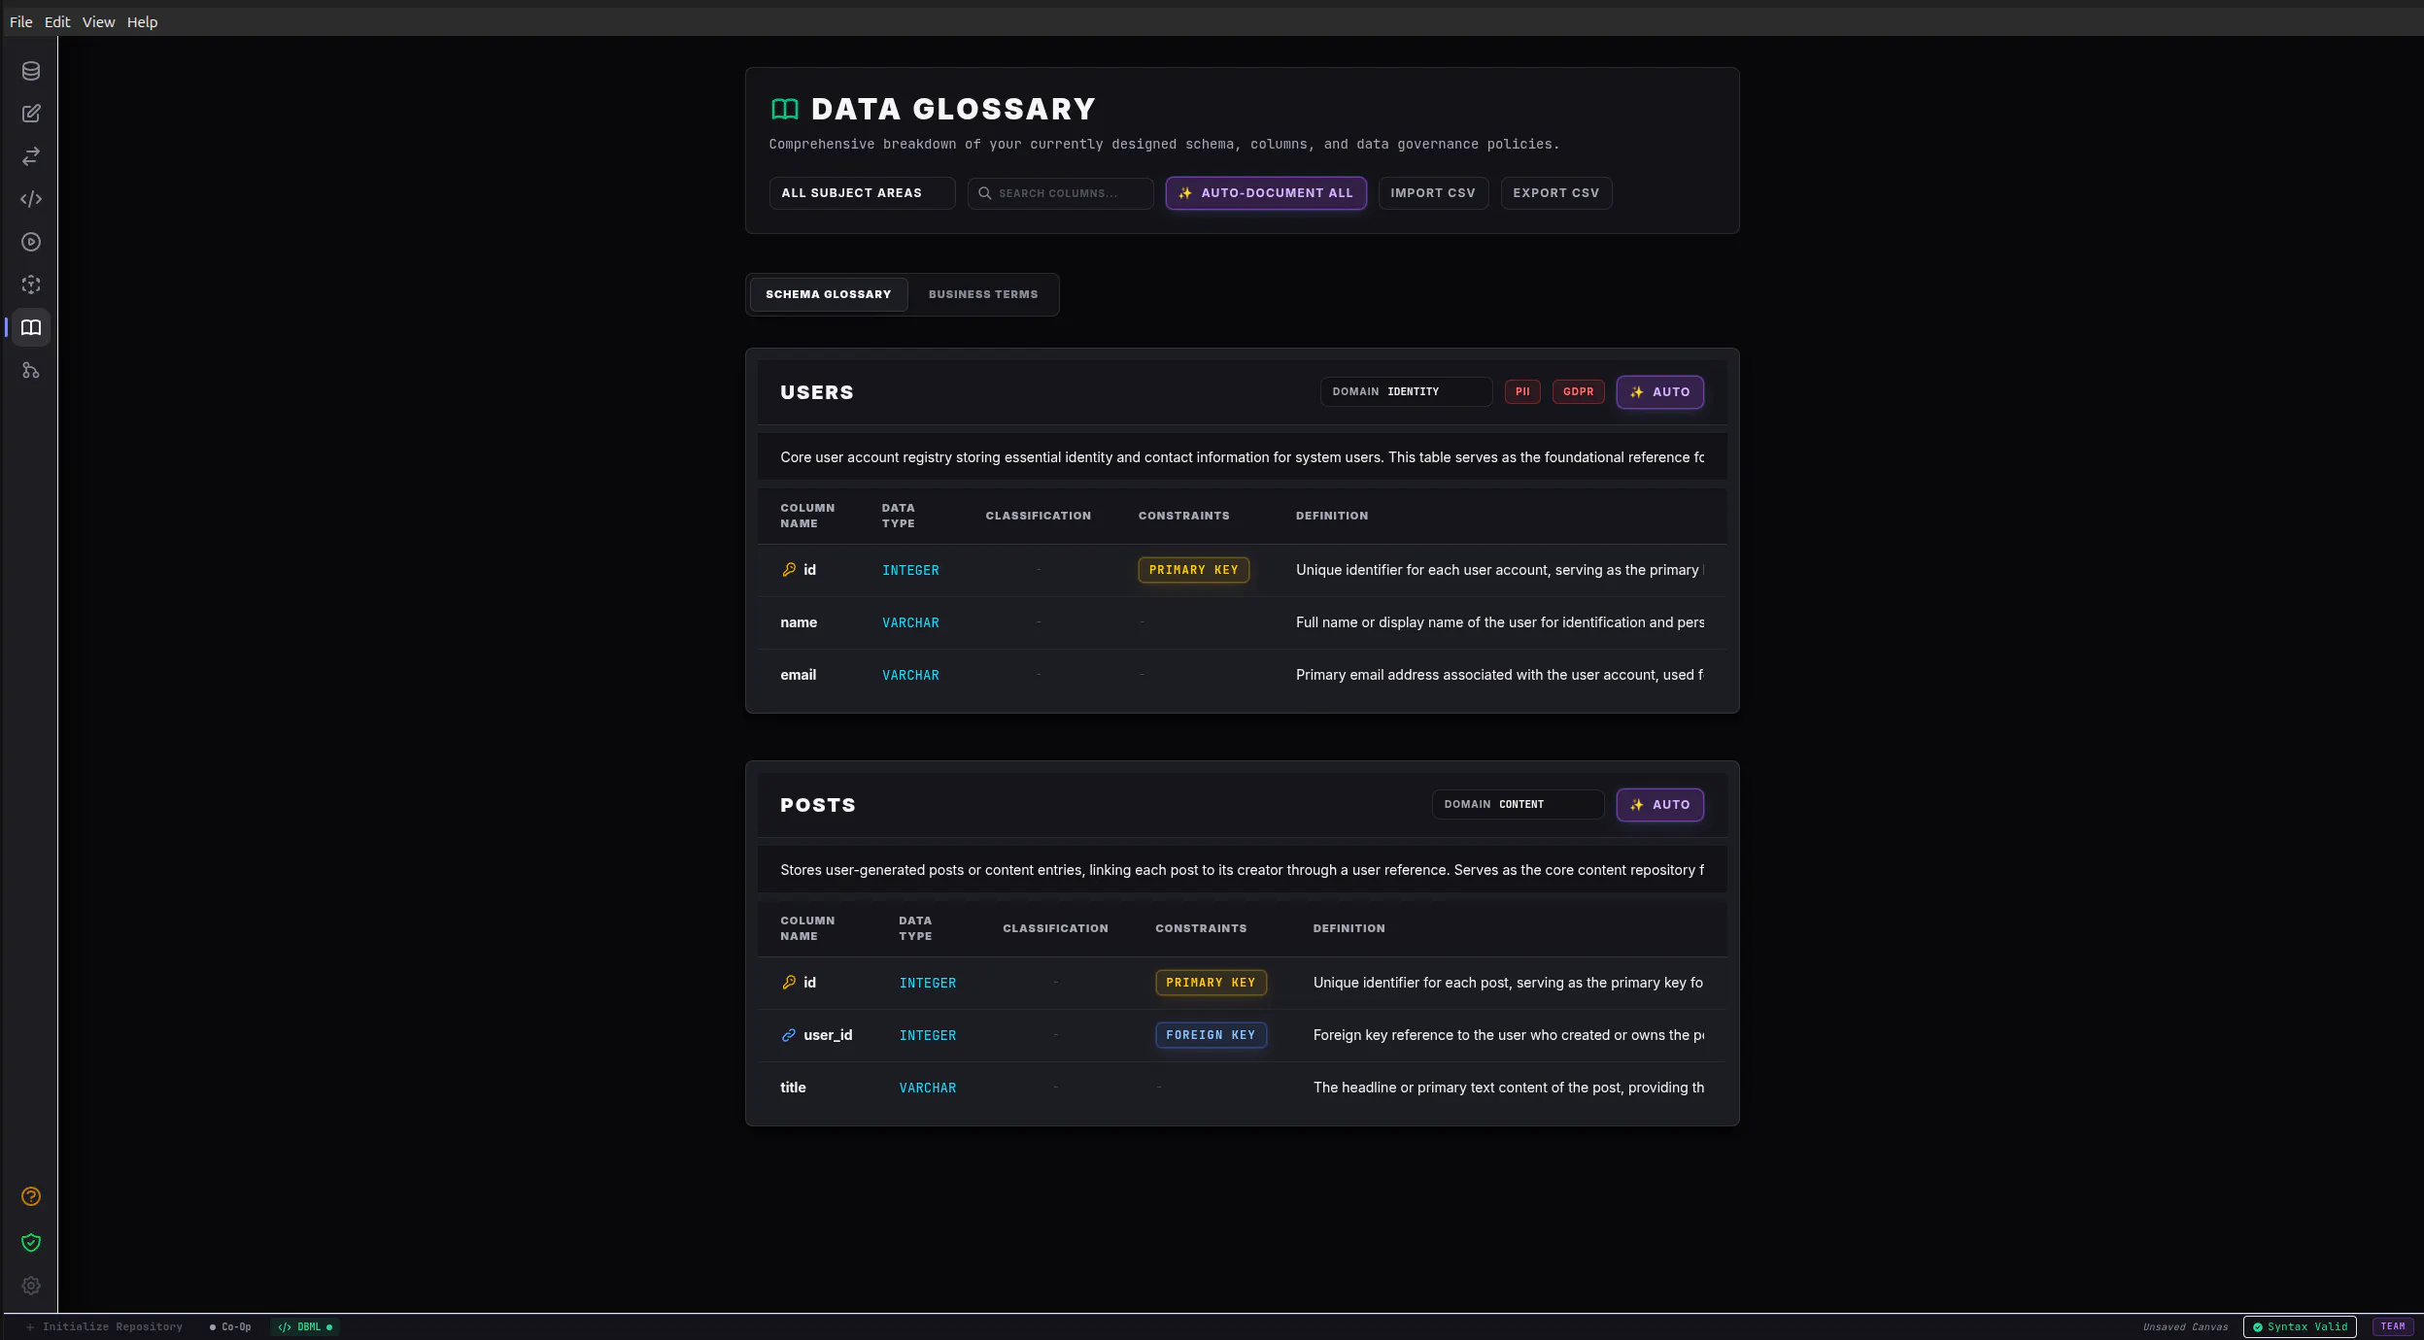Switch to Business Terms tab
Viewport: 2424px width, 1340px height.
[x=983, y=294]
